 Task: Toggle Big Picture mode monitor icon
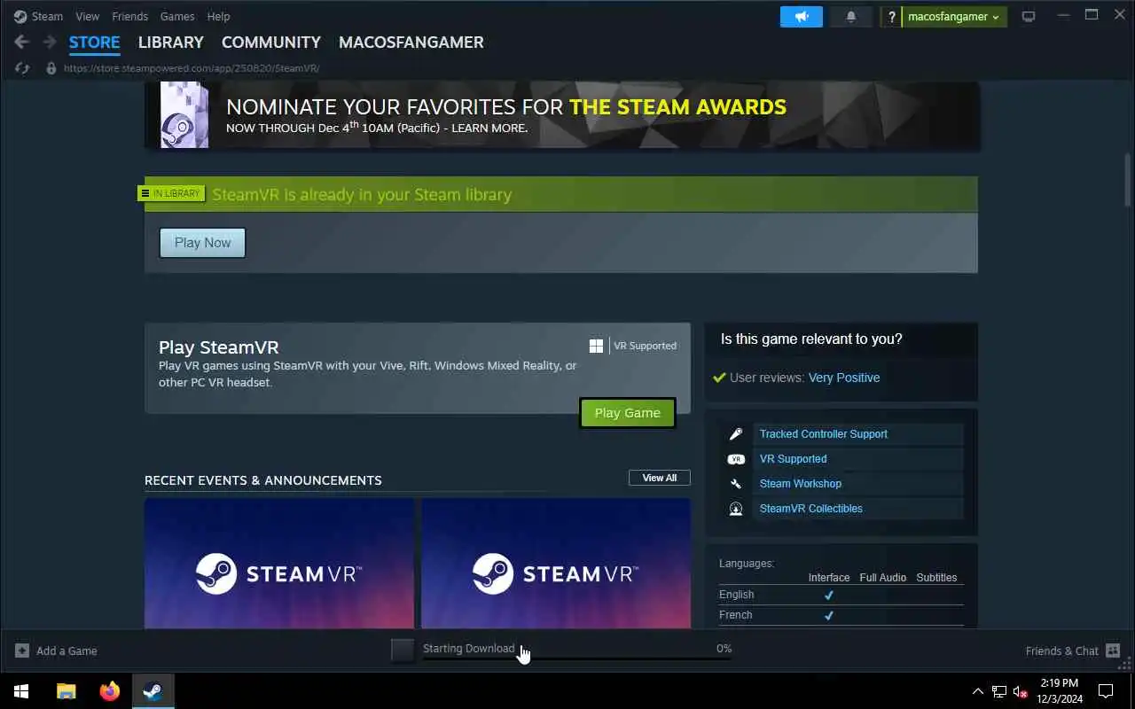[1029, 17]
